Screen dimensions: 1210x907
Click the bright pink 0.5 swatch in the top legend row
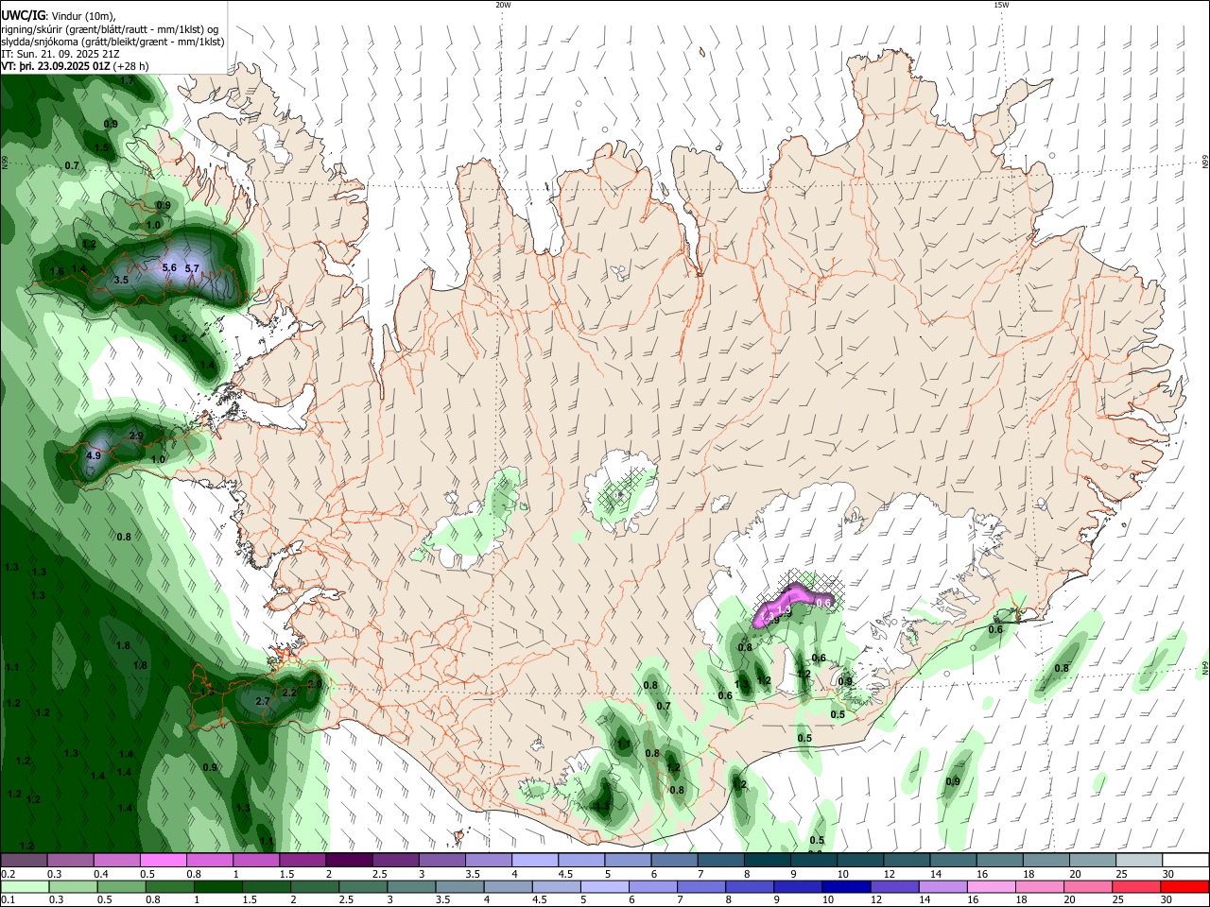pyautogui.click(x=163, y=861)
